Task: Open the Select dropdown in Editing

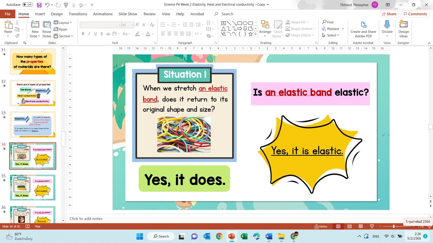Action: pyautogui.click(x=331, y=35)
